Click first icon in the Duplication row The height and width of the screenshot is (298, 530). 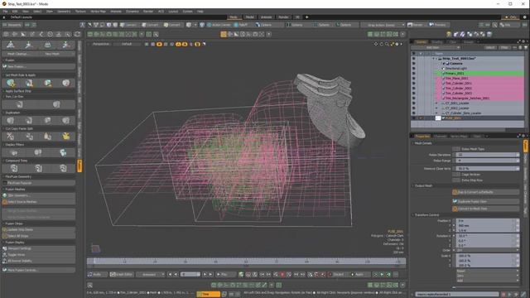[x=11, y=120]
